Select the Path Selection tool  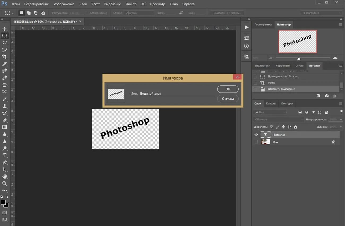5,169
